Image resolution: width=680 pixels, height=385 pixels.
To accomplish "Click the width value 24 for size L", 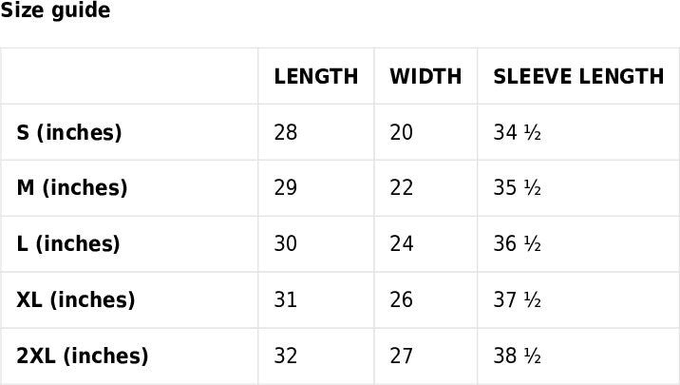I will coord(402,244).
